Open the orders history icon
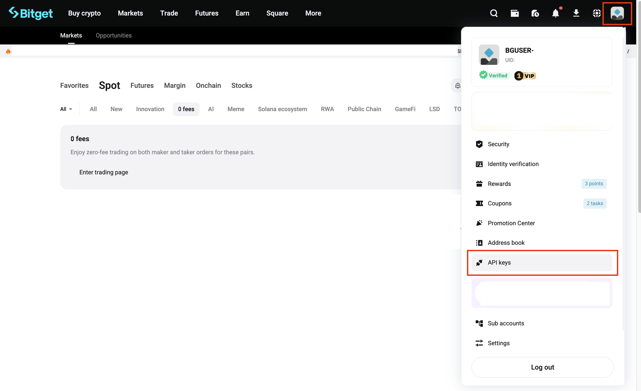This screenshot has width=641, height=391. 535,13
